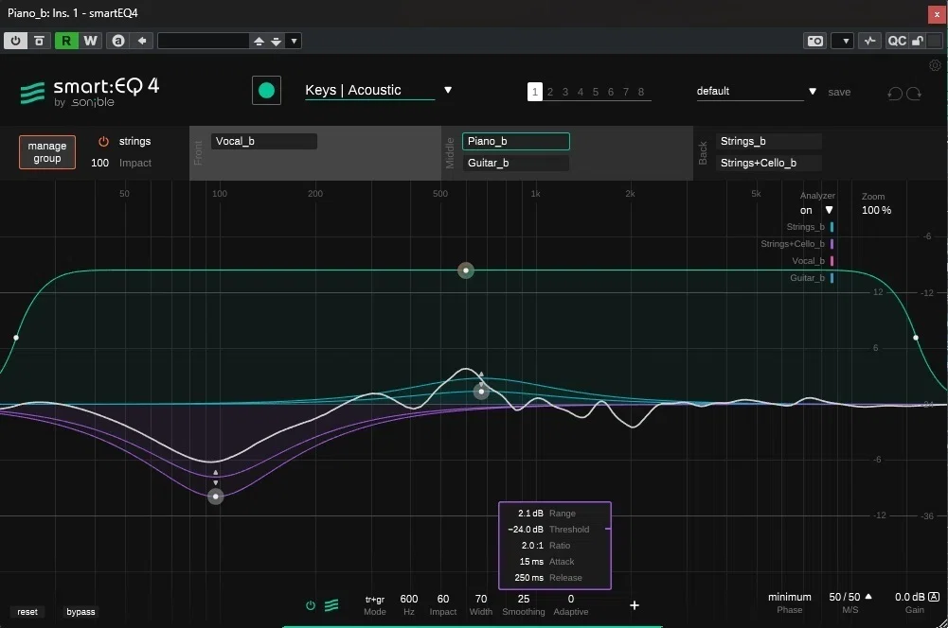The height and width of the screenshot is (628, 948).
Task: Select the Vocal_b track in Front
Action: point(264,141)
